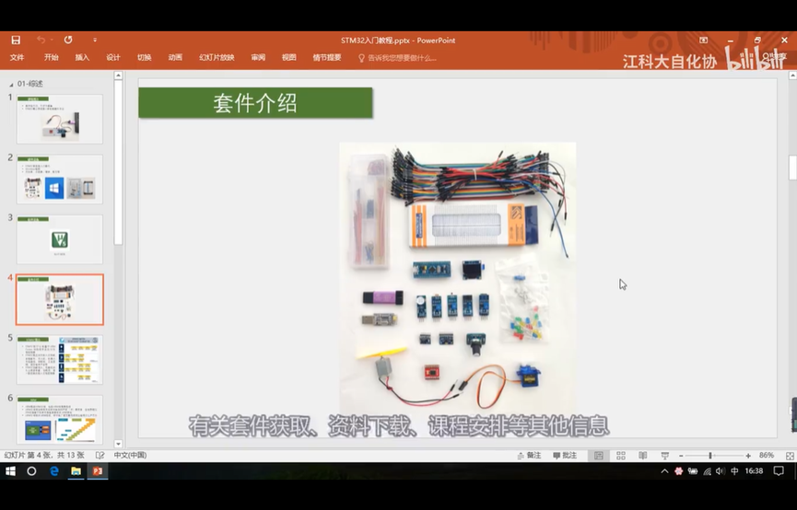Collapse the 01-综述 section

click(11, 85)
